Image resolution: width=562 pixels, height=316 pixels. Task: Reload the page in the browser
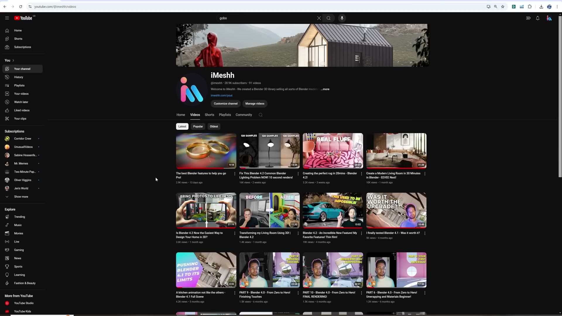point(20,6)
